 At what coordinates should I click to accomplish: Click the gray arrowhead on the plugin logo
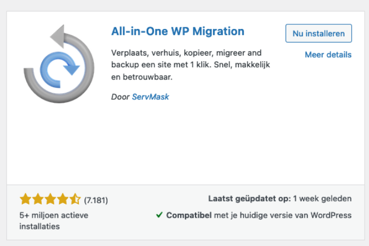point(57,36)
